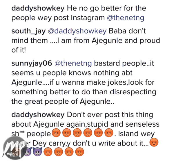Click the Mp mania watermark logo
Screen dimensions: 174x161
(x=14, y=149)
